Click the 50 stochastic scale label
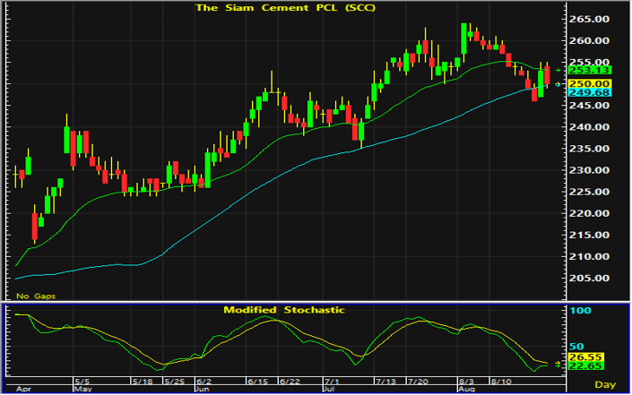The width and height of the screenshot is (632, 395). [576, 347]
